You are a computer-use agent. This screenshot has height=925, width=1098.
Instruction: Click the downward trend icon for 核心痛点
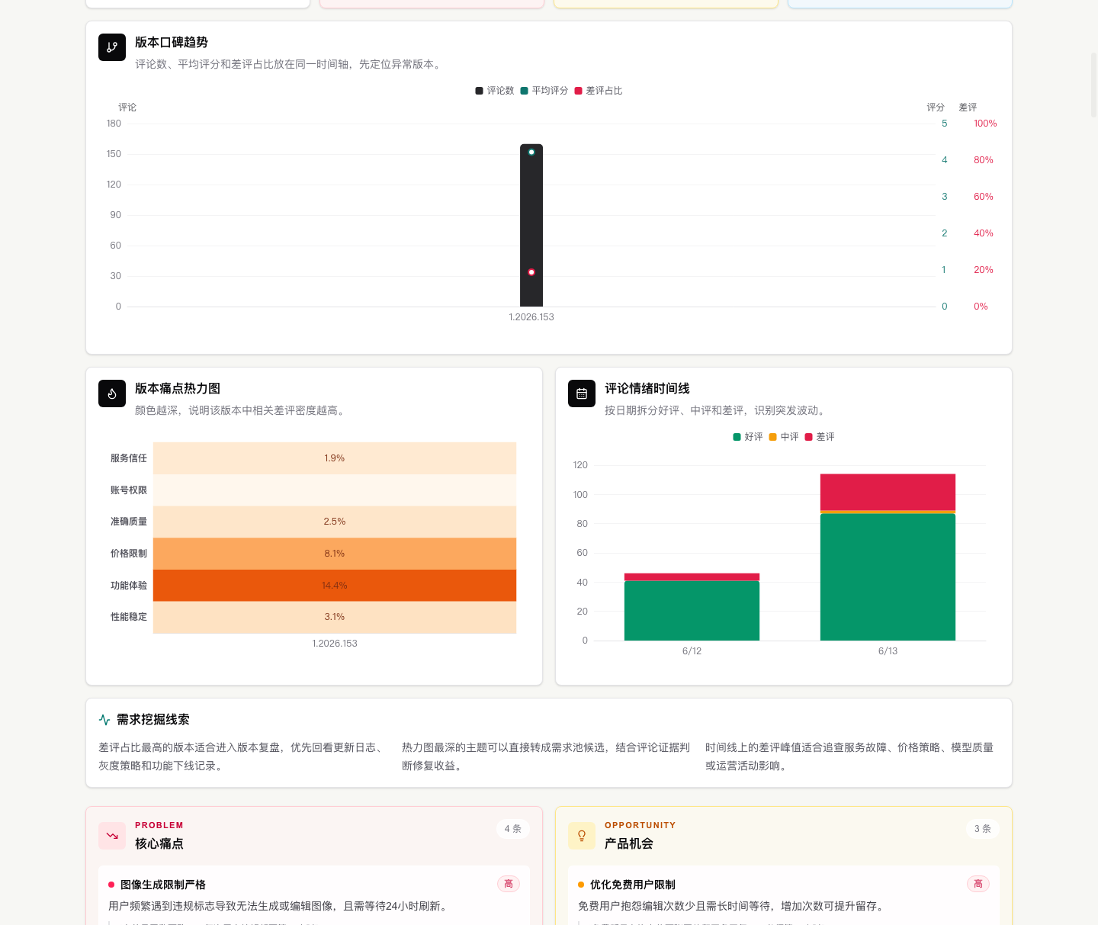112,836
